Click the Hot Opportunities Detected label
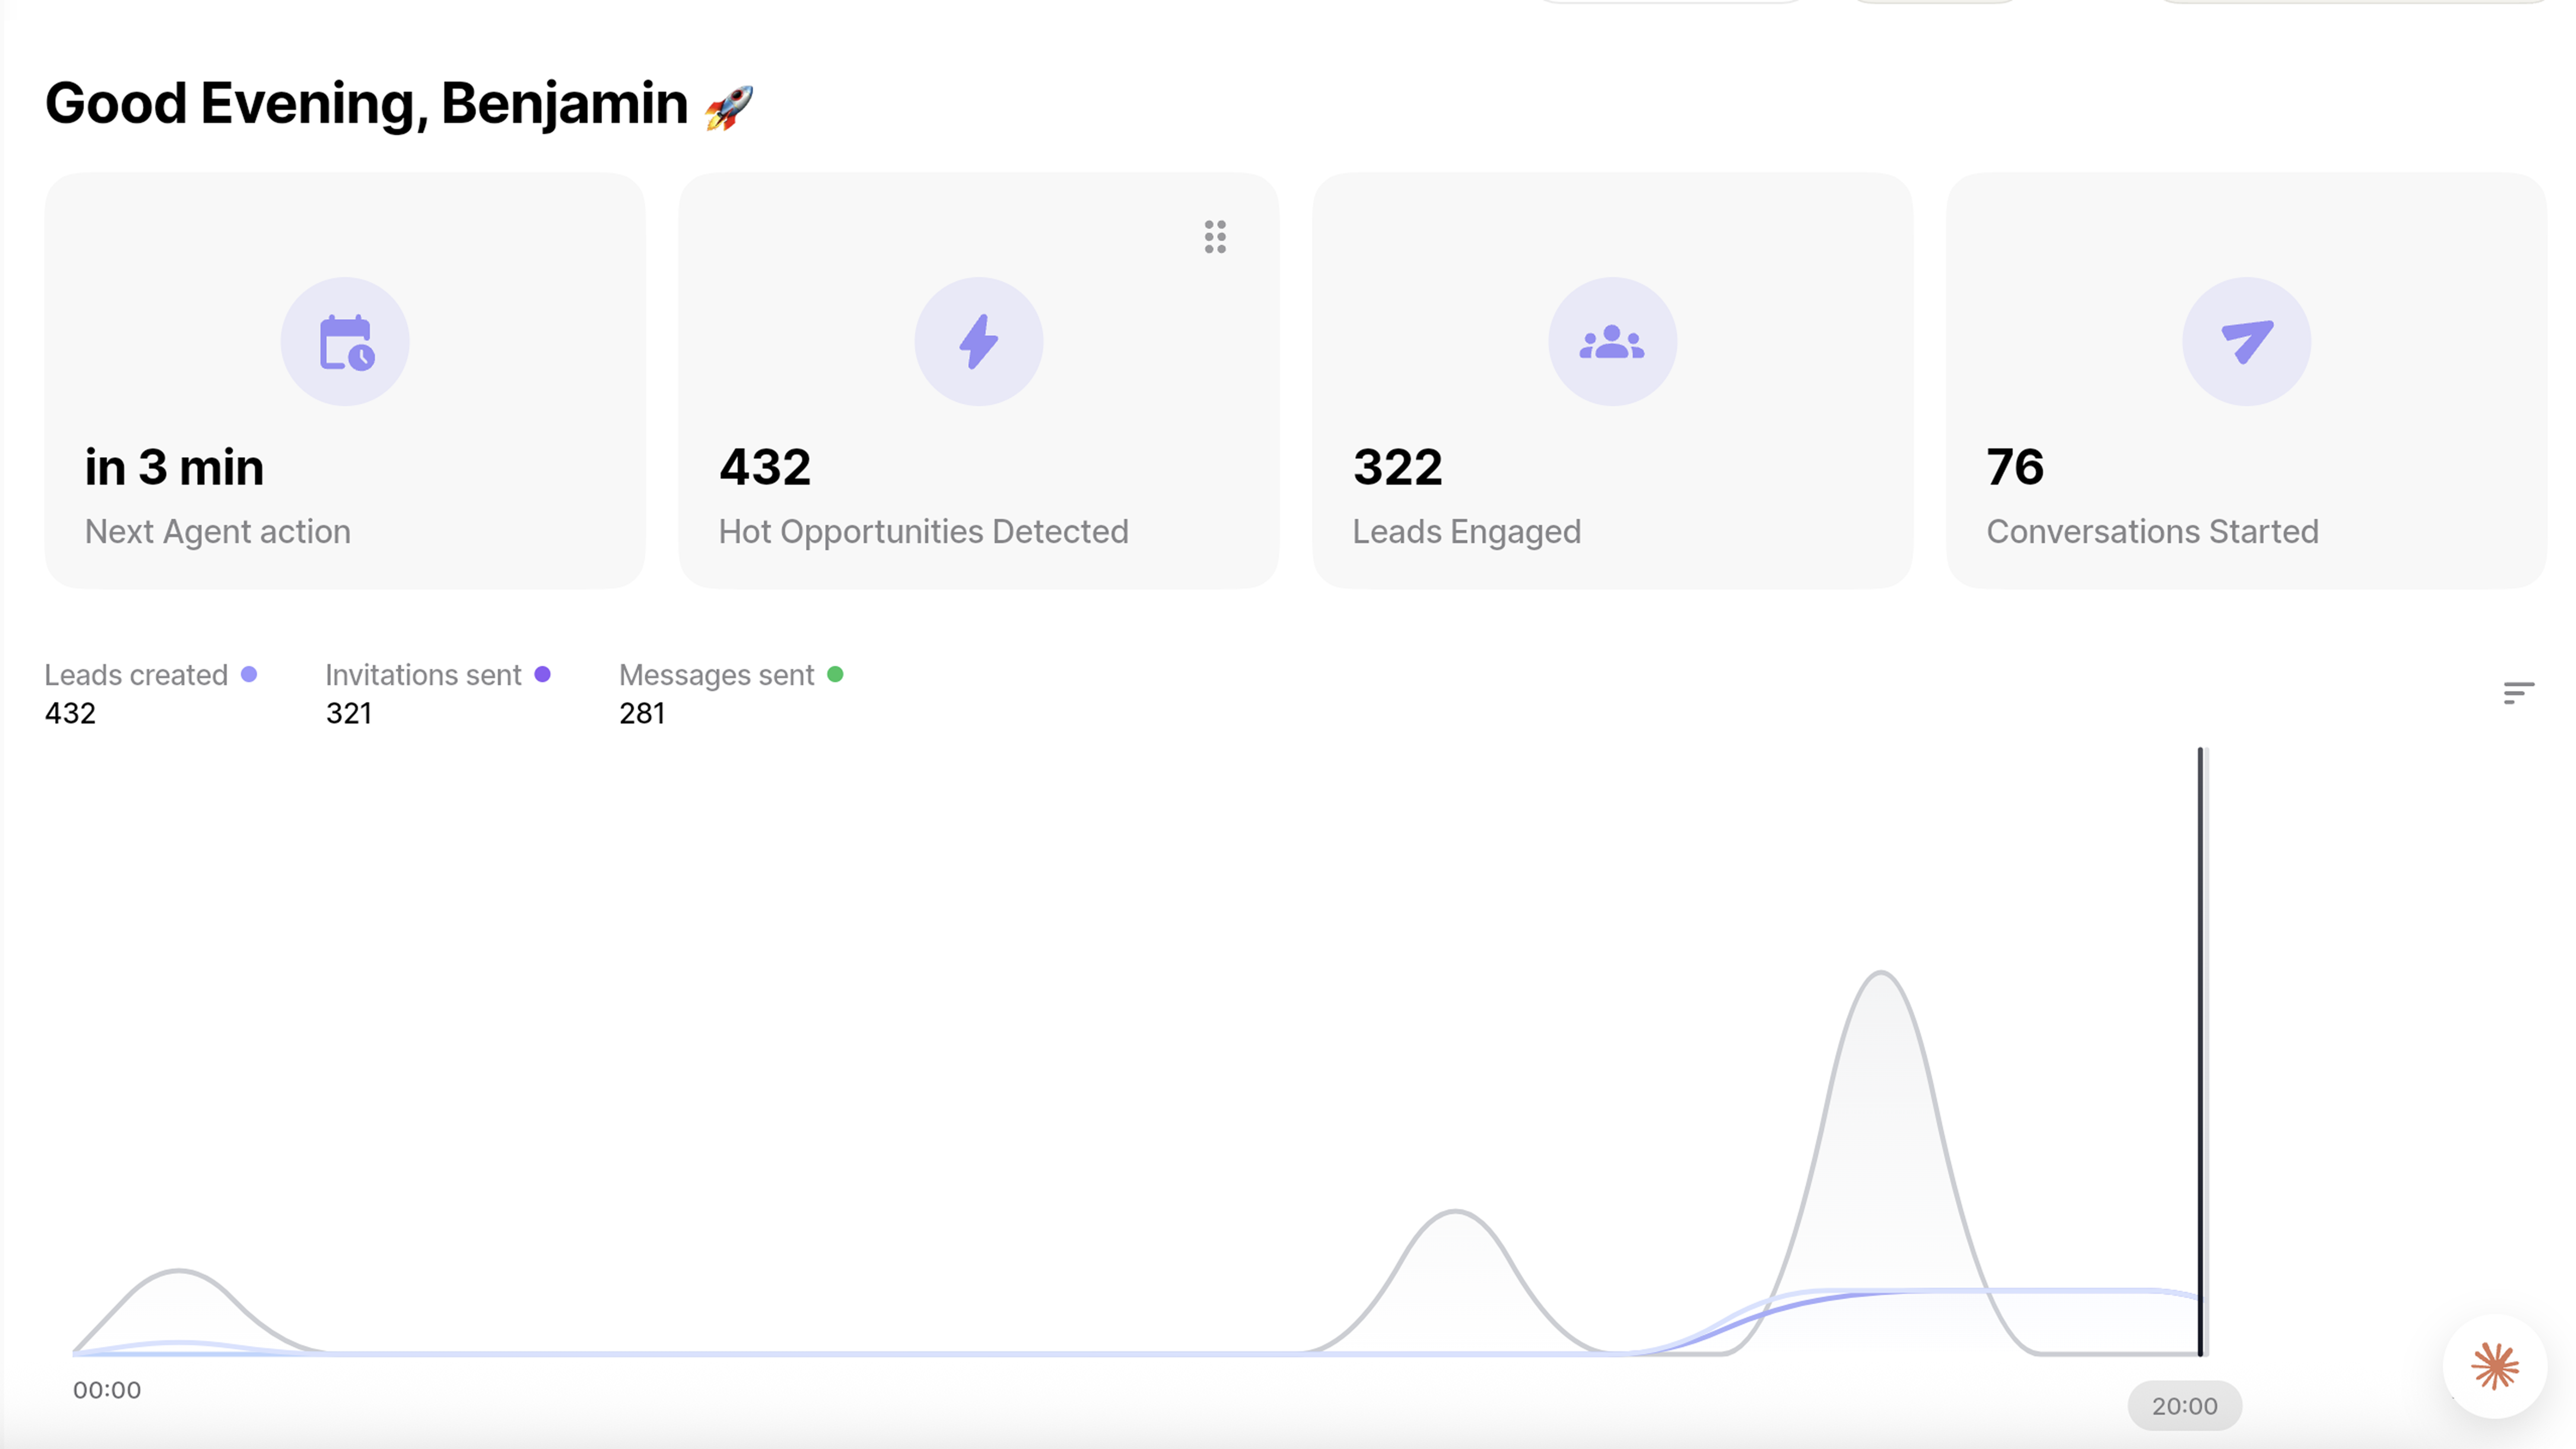Image resolution: width=2576 pixels, height=1449 pixels. (x=924, y=531)
